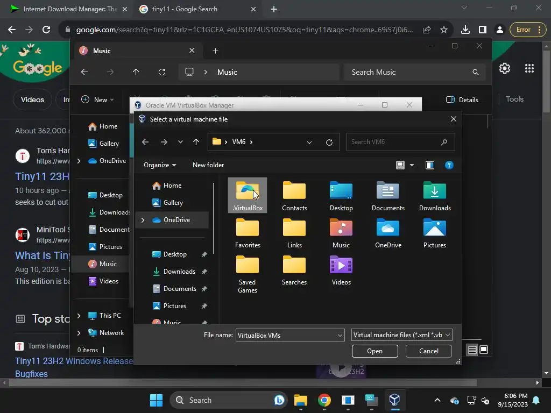The image size is (551, 413).
Task: Open Windows Start menu
Action: coord(156,400)
